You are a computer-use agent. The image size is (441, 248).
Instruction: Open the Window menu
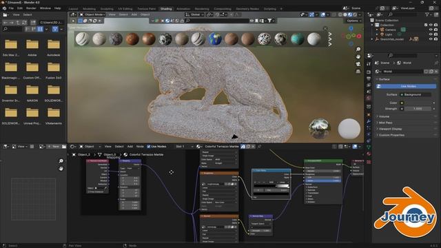tap(45, 8)
